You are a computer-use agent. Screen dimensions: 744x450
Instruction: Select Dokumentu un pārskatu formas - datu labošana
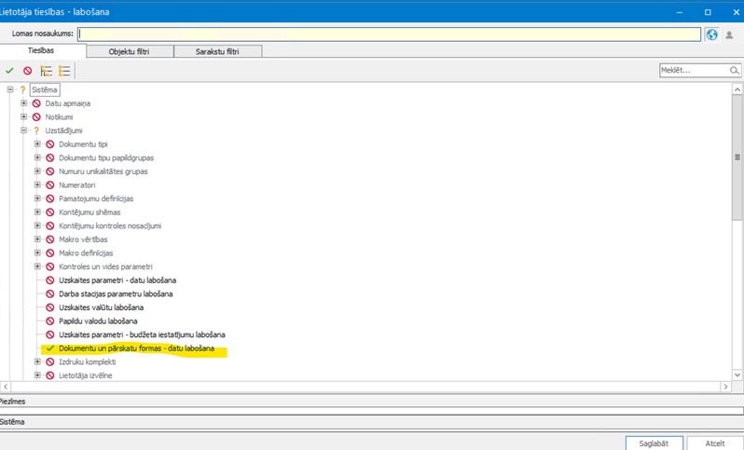click(x=137, y=348)
